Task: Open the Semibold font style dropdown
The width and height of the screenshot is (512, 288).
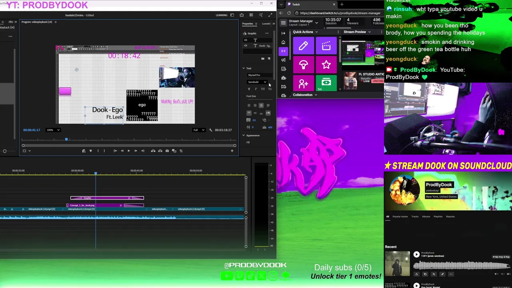Action: (x=257, y=82)
